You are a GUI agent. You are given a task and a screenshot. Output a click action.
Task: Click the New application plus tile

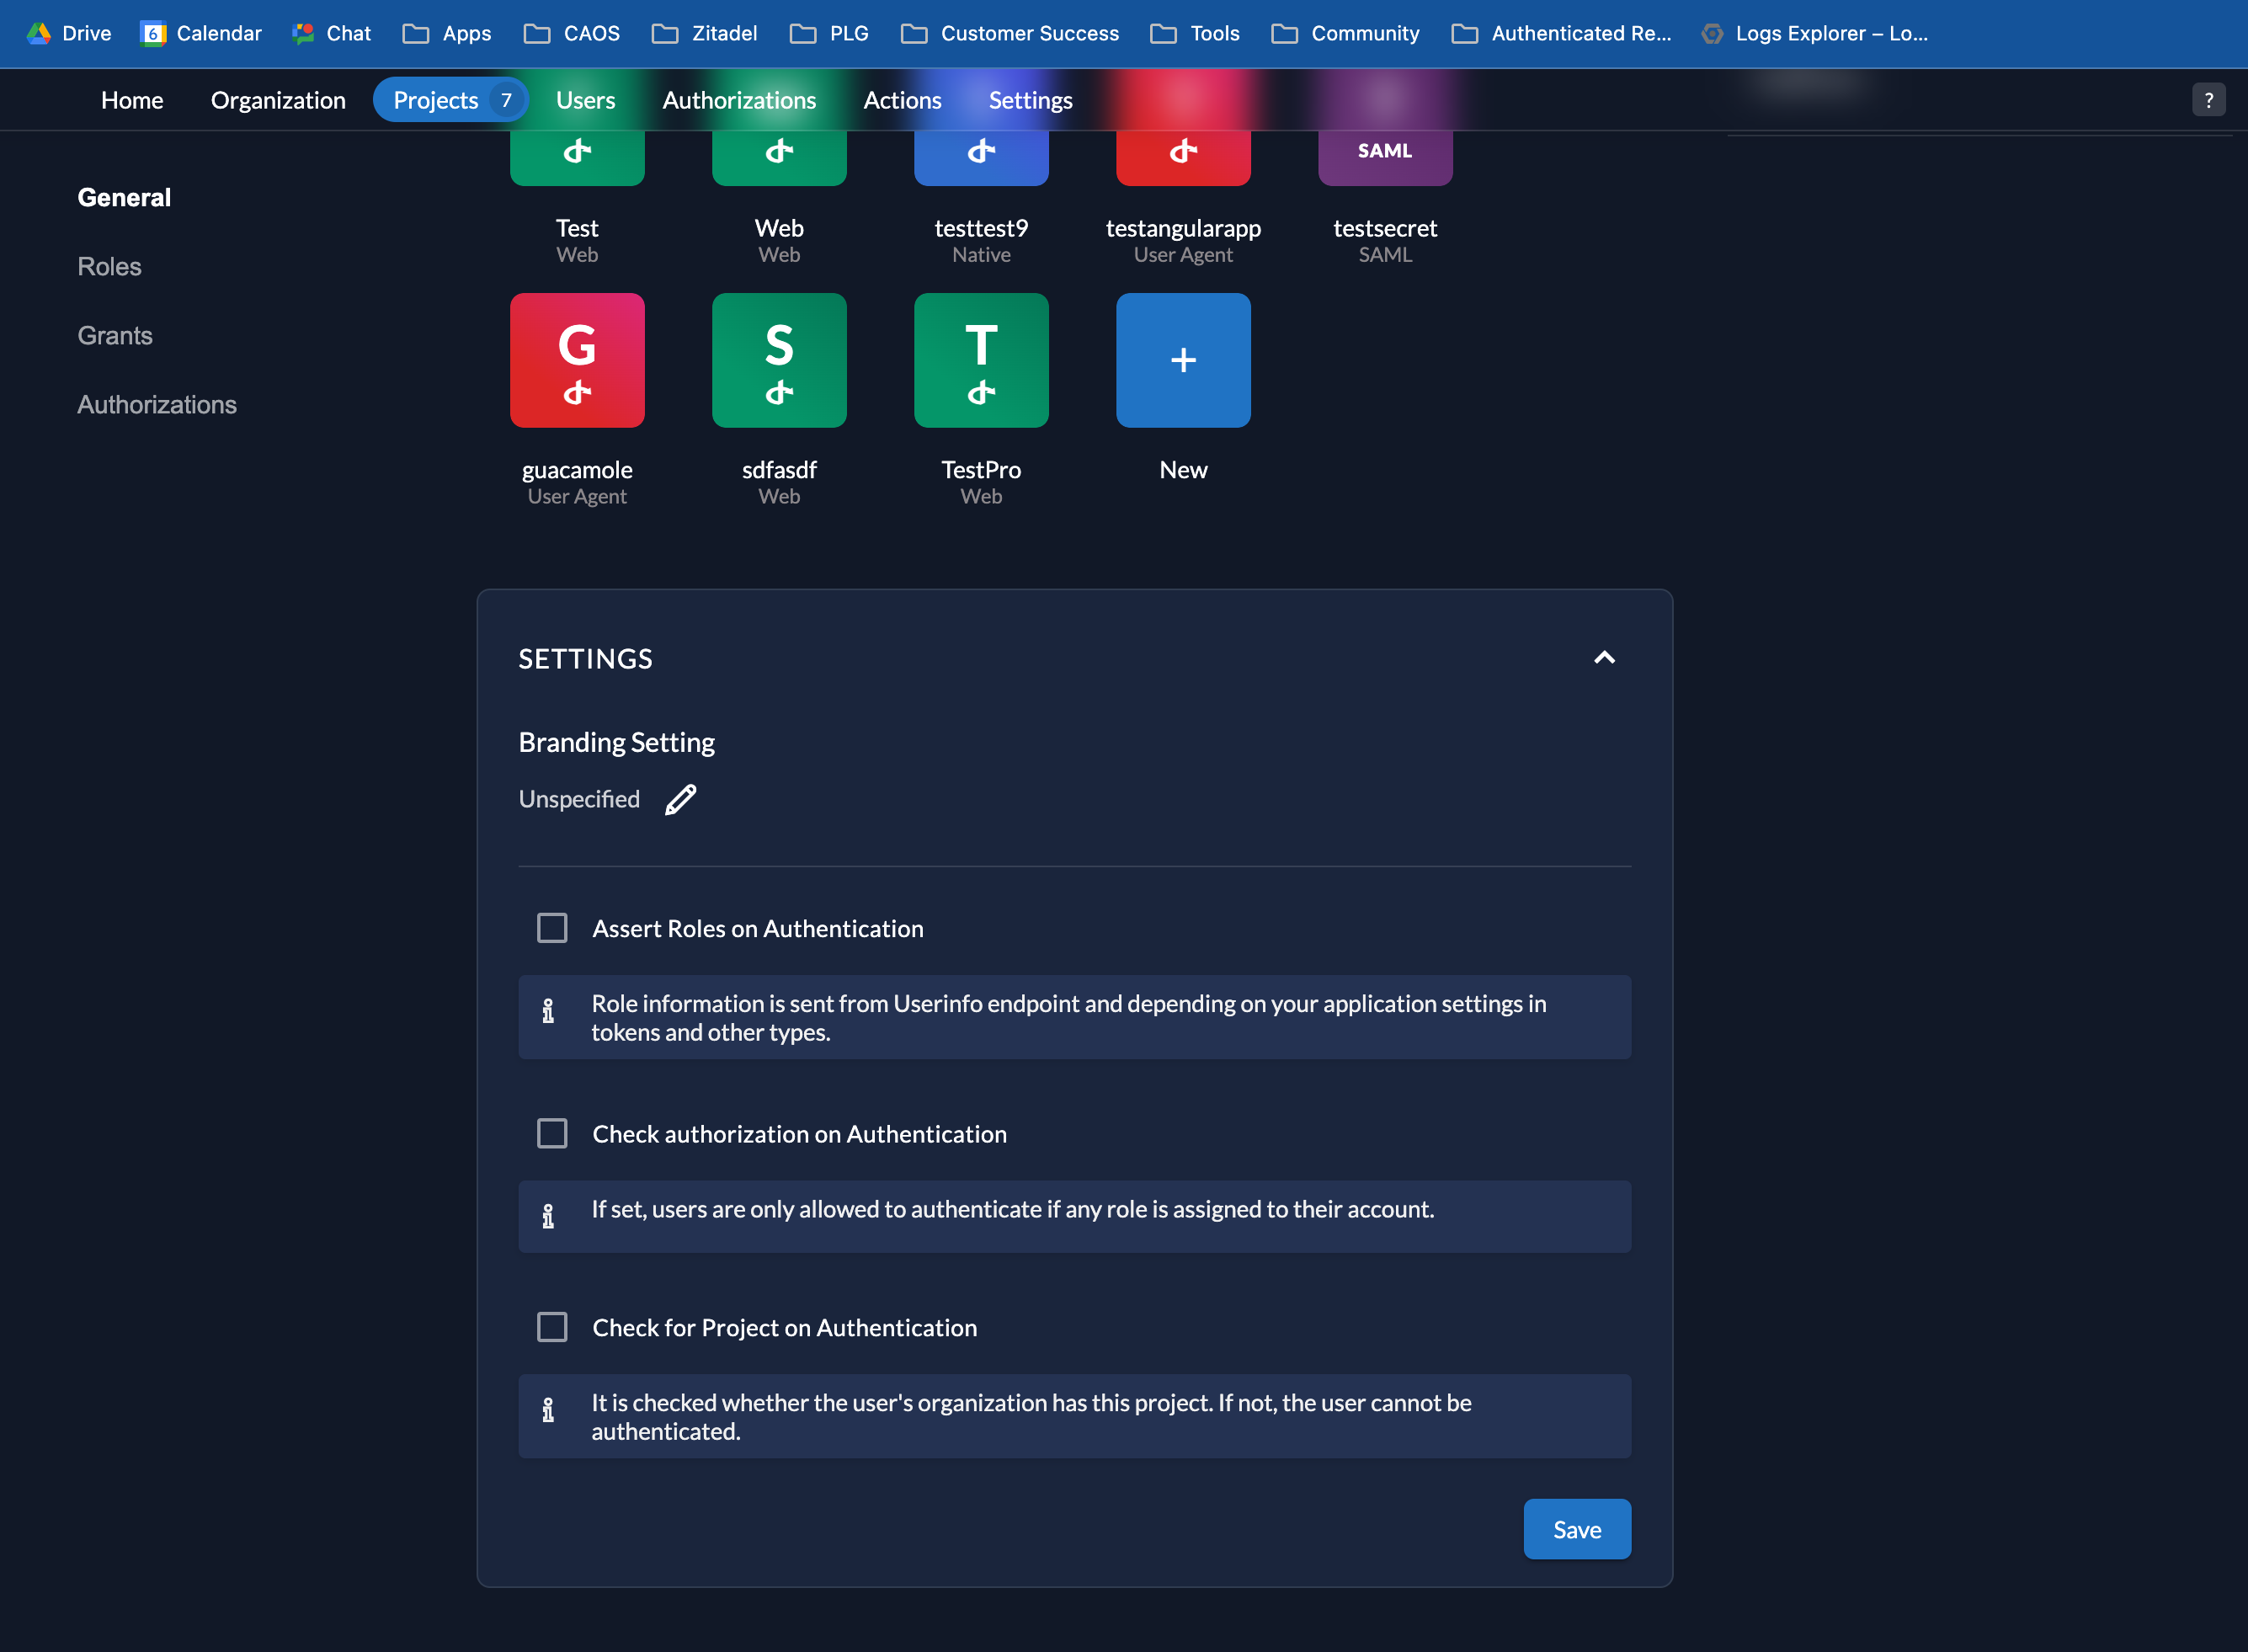point(1183,360)
